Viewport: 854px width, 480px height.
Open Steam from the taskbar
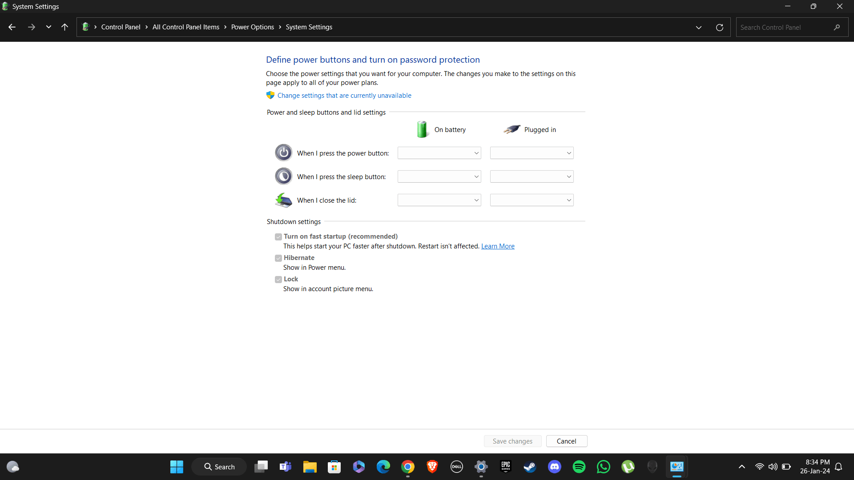click(x=530, y=467)
